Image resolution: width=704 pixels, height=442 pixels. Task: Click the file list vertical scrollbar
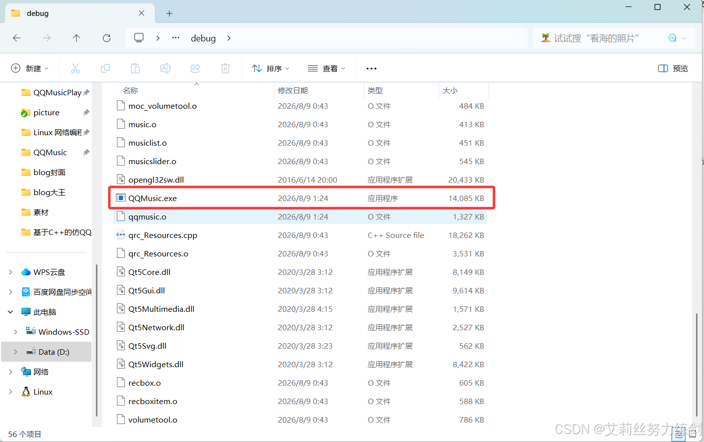(697, 365)
